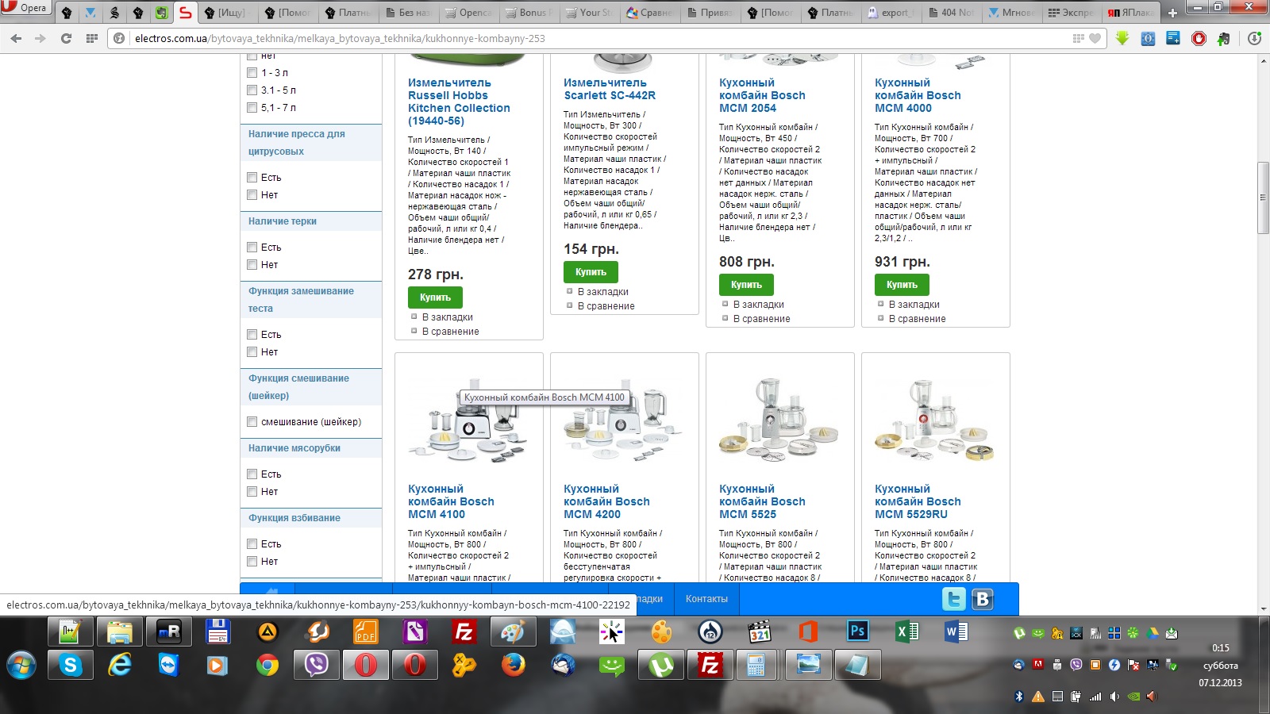Check 'Есть' under Наличие мясорубки
The height and width of the screenshot is (714, 1270).
point(252,474)
